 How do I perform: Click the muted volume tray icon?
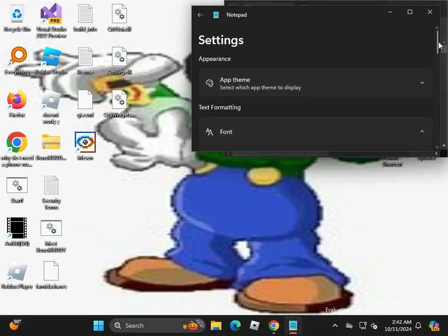pyautogui.click(x=374, y=325)
